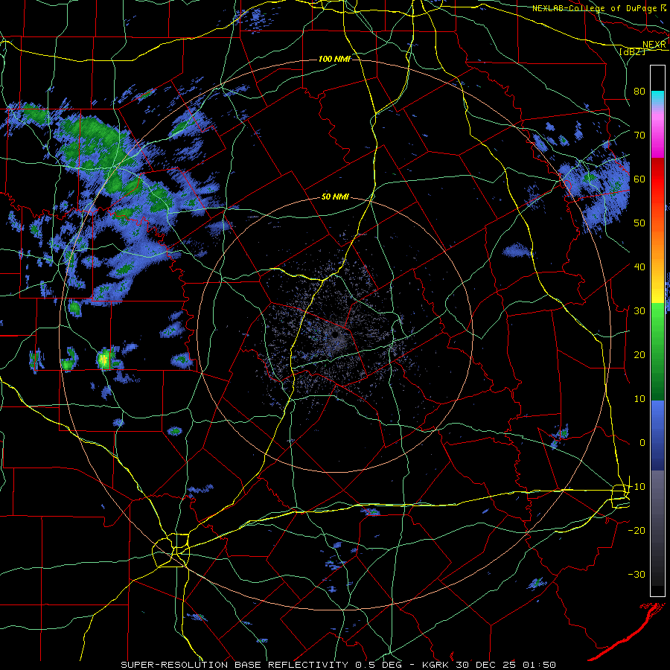This screenshot has width=670, height=670.
Task: Click the positive 10 value on the dBZ scale
Action: click(639, 399)
